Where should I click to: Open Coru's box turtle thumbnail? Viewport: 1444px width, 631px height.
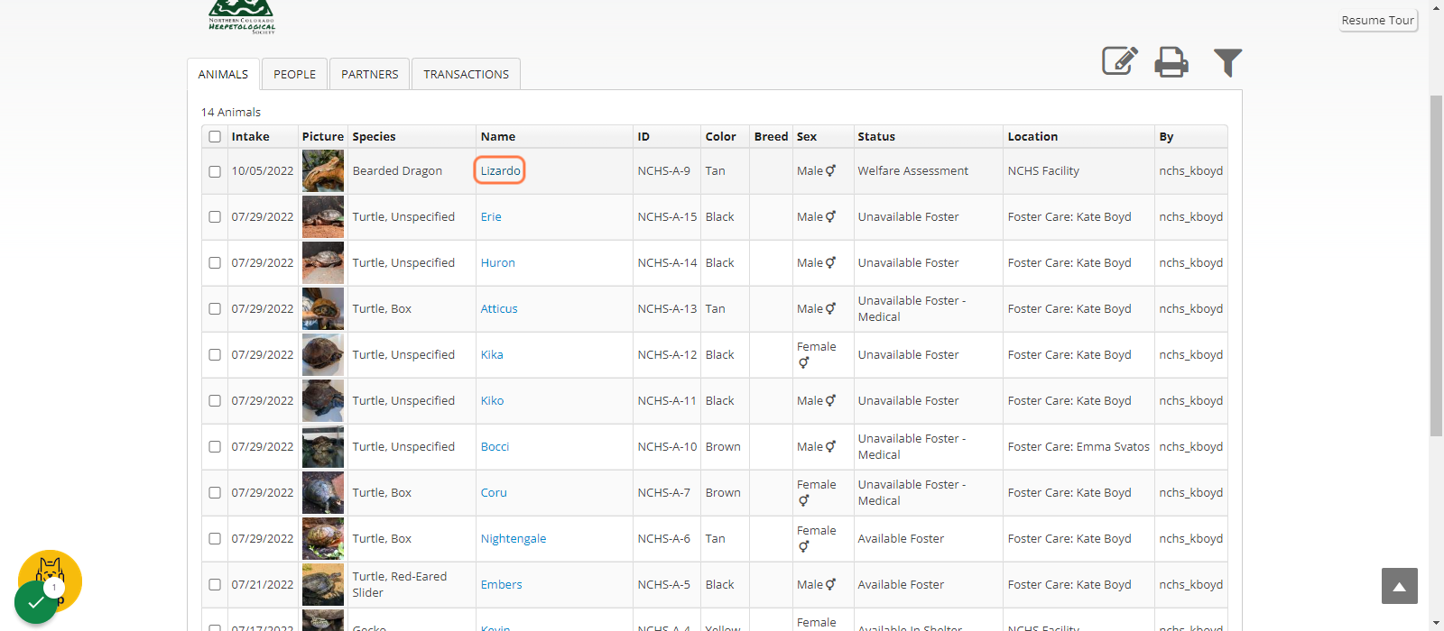click(323, 493)
